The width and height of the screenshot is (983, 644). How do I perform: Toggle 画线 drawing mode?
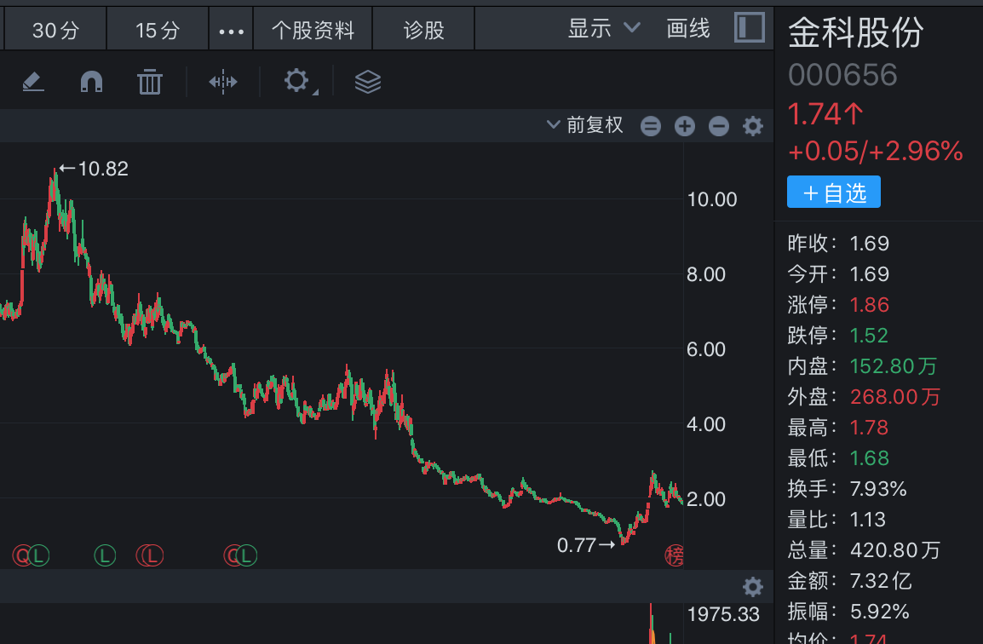[x=688, y=29]
